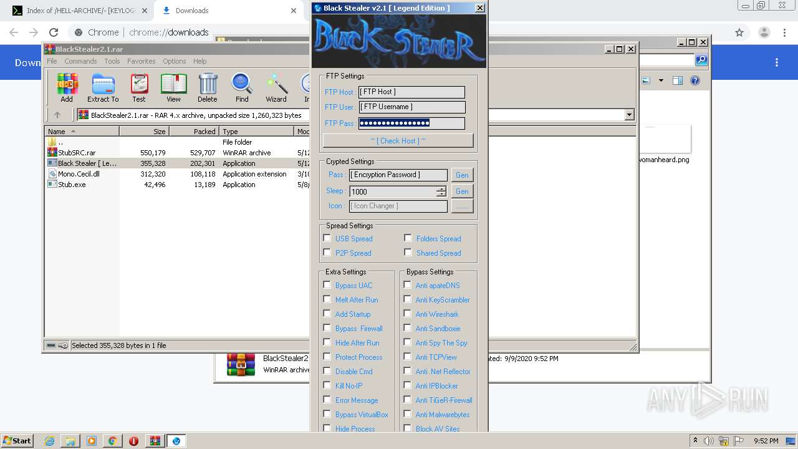Screen dimensions: 798x449
Task: Tick the P2P Spread checkbox
Action: tap(327, 253)
